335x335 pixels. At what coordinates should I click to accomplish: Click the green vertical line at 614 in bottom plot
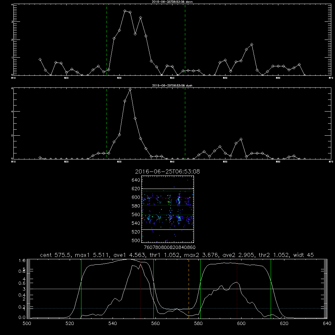(271, 288)
